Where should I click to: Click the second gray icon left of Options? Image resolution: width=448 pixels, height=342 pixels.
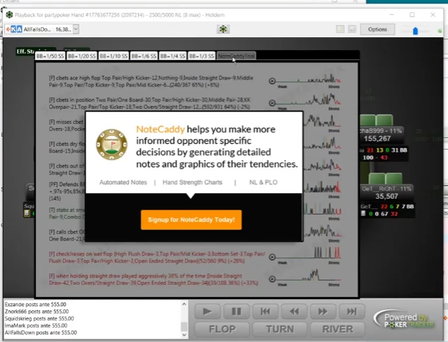pyautogui.click(x=352, y=29)
